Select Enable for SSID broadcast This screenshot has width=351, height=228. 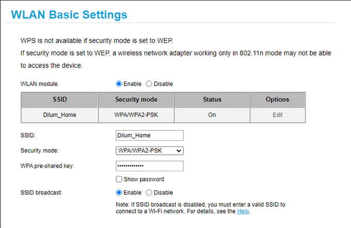coord(119,192)
